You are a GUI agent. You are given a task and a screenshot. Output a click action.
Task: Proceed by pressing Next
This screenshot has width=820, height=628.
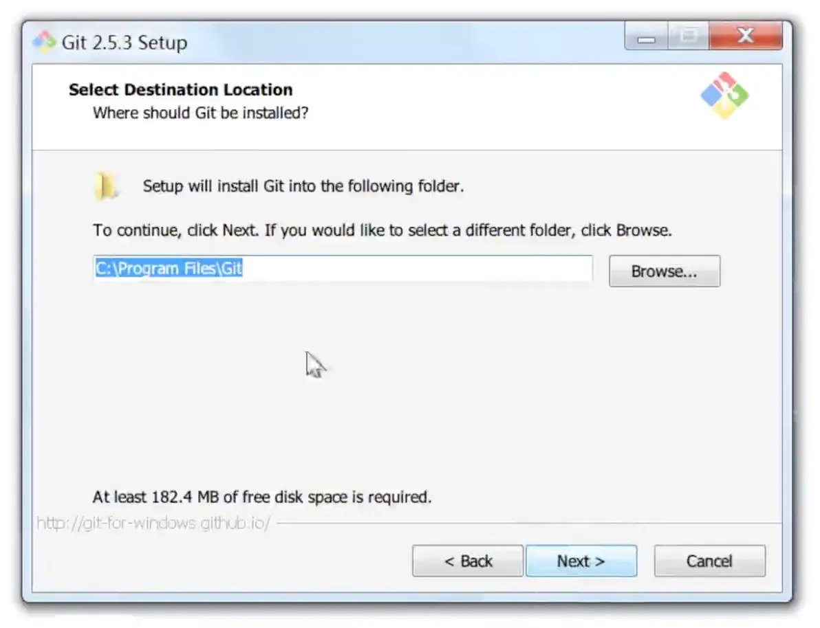(581, 561)
